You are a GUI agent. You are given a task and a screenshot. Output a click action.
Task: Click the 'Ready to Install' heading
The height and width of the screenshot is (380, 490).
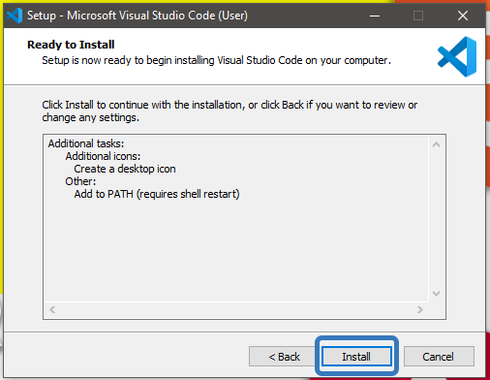(x=71, y=45)
